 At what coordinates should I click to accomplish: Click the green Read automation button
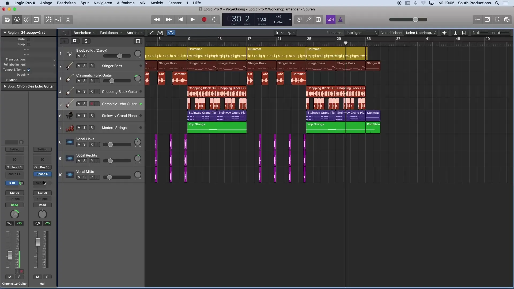[x=14, y=205]
